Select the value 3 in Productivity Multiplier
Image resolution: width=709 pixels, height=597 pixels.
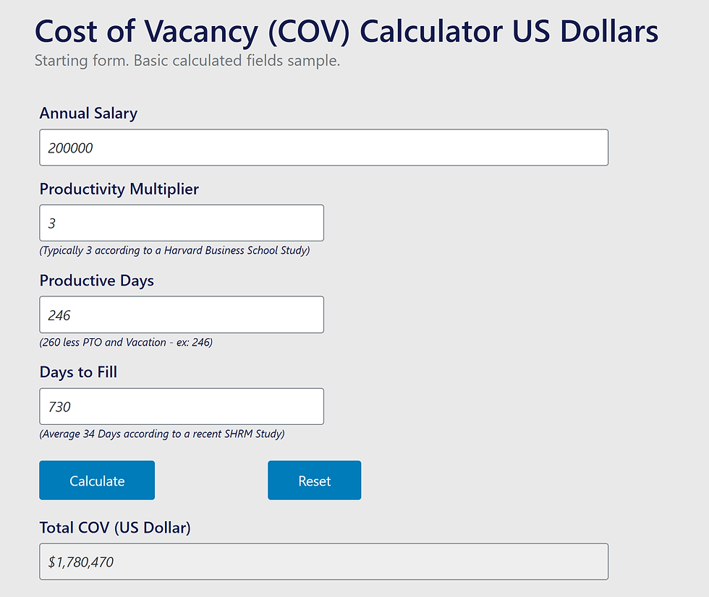tap(52, 223)
